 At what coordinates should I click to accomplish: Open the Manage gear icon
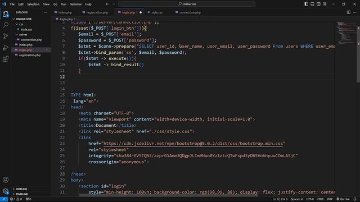6,191
